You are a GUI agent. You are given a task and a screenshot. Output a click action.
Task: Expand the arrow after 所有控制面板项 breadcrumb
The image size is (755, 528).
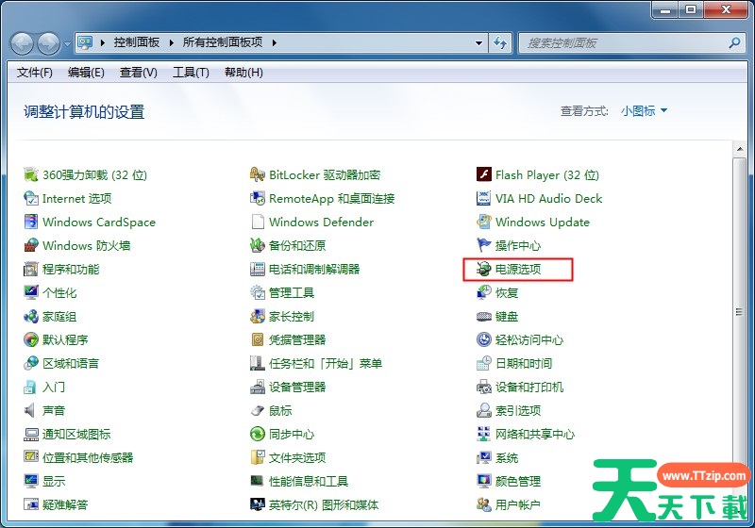(275, 42)
